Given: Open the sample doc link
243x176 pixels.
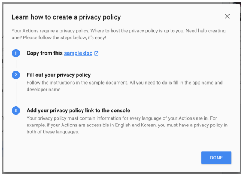Looking at the screenshot, I should pyautogui.click(x=78, y=53).
